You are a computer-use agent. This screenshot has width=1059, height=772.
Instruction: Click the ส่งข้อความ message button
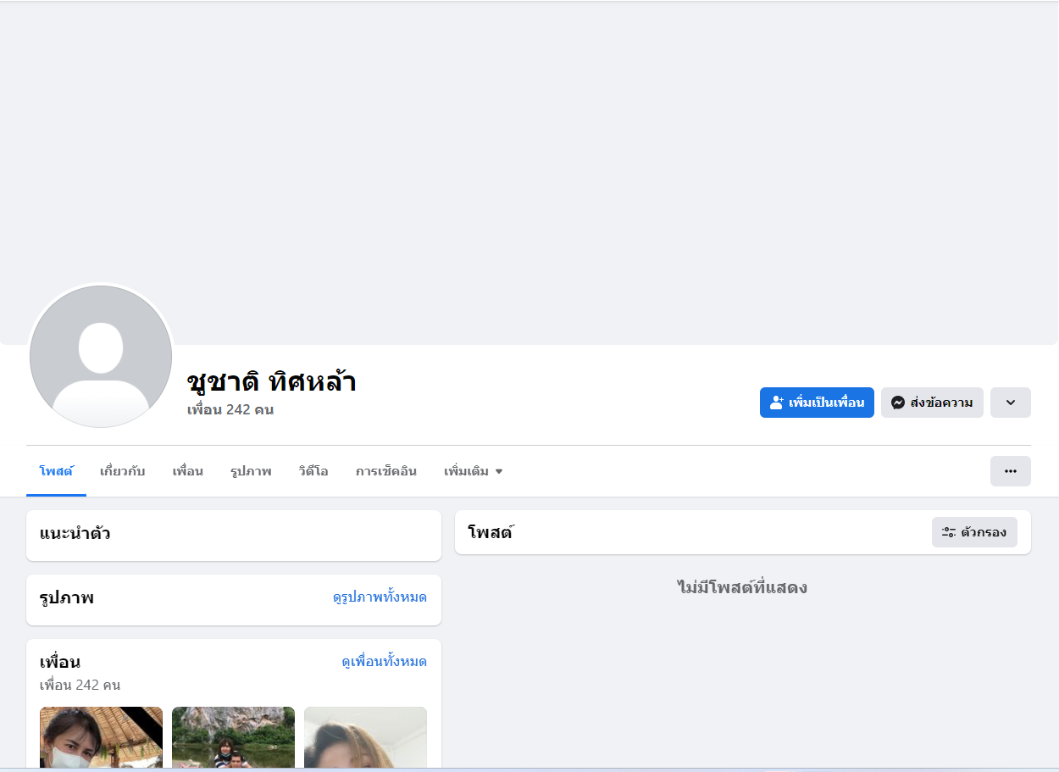coord(932,403)
